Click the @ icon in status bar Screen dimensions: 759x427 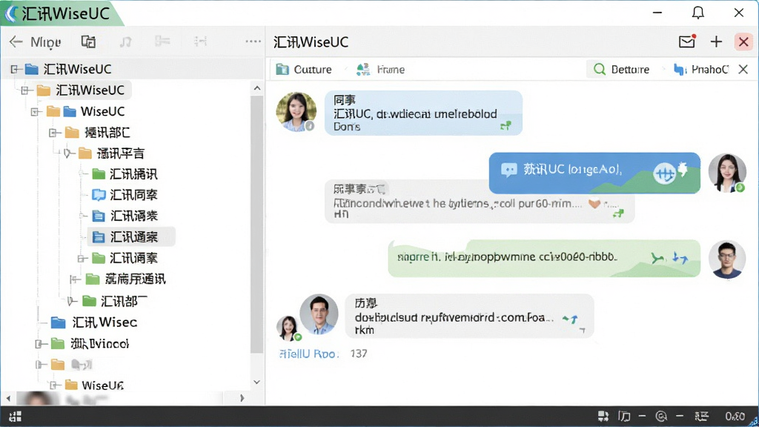(x=661, y=417)
